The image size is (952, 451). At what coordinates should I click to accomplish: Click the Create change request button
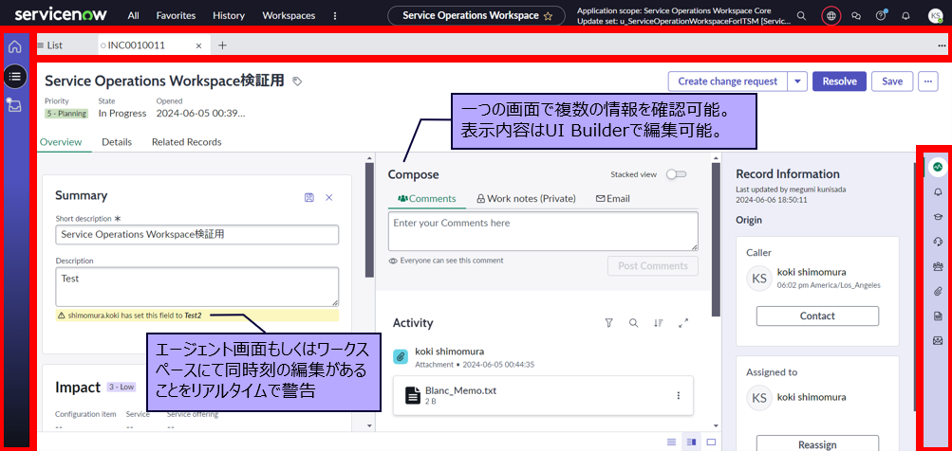(x=727, y=81)
